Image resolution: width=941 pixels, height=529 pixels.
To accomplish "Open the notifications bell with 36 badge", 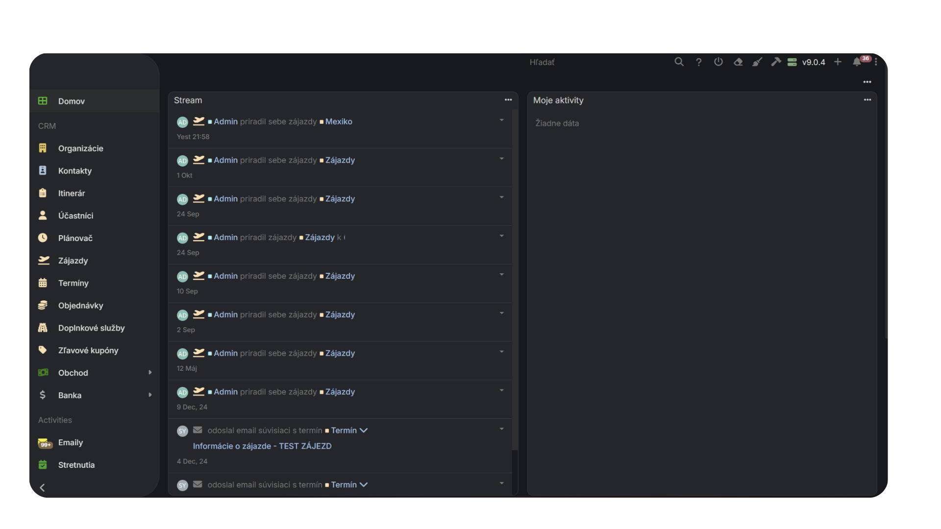I will (857, 62).
